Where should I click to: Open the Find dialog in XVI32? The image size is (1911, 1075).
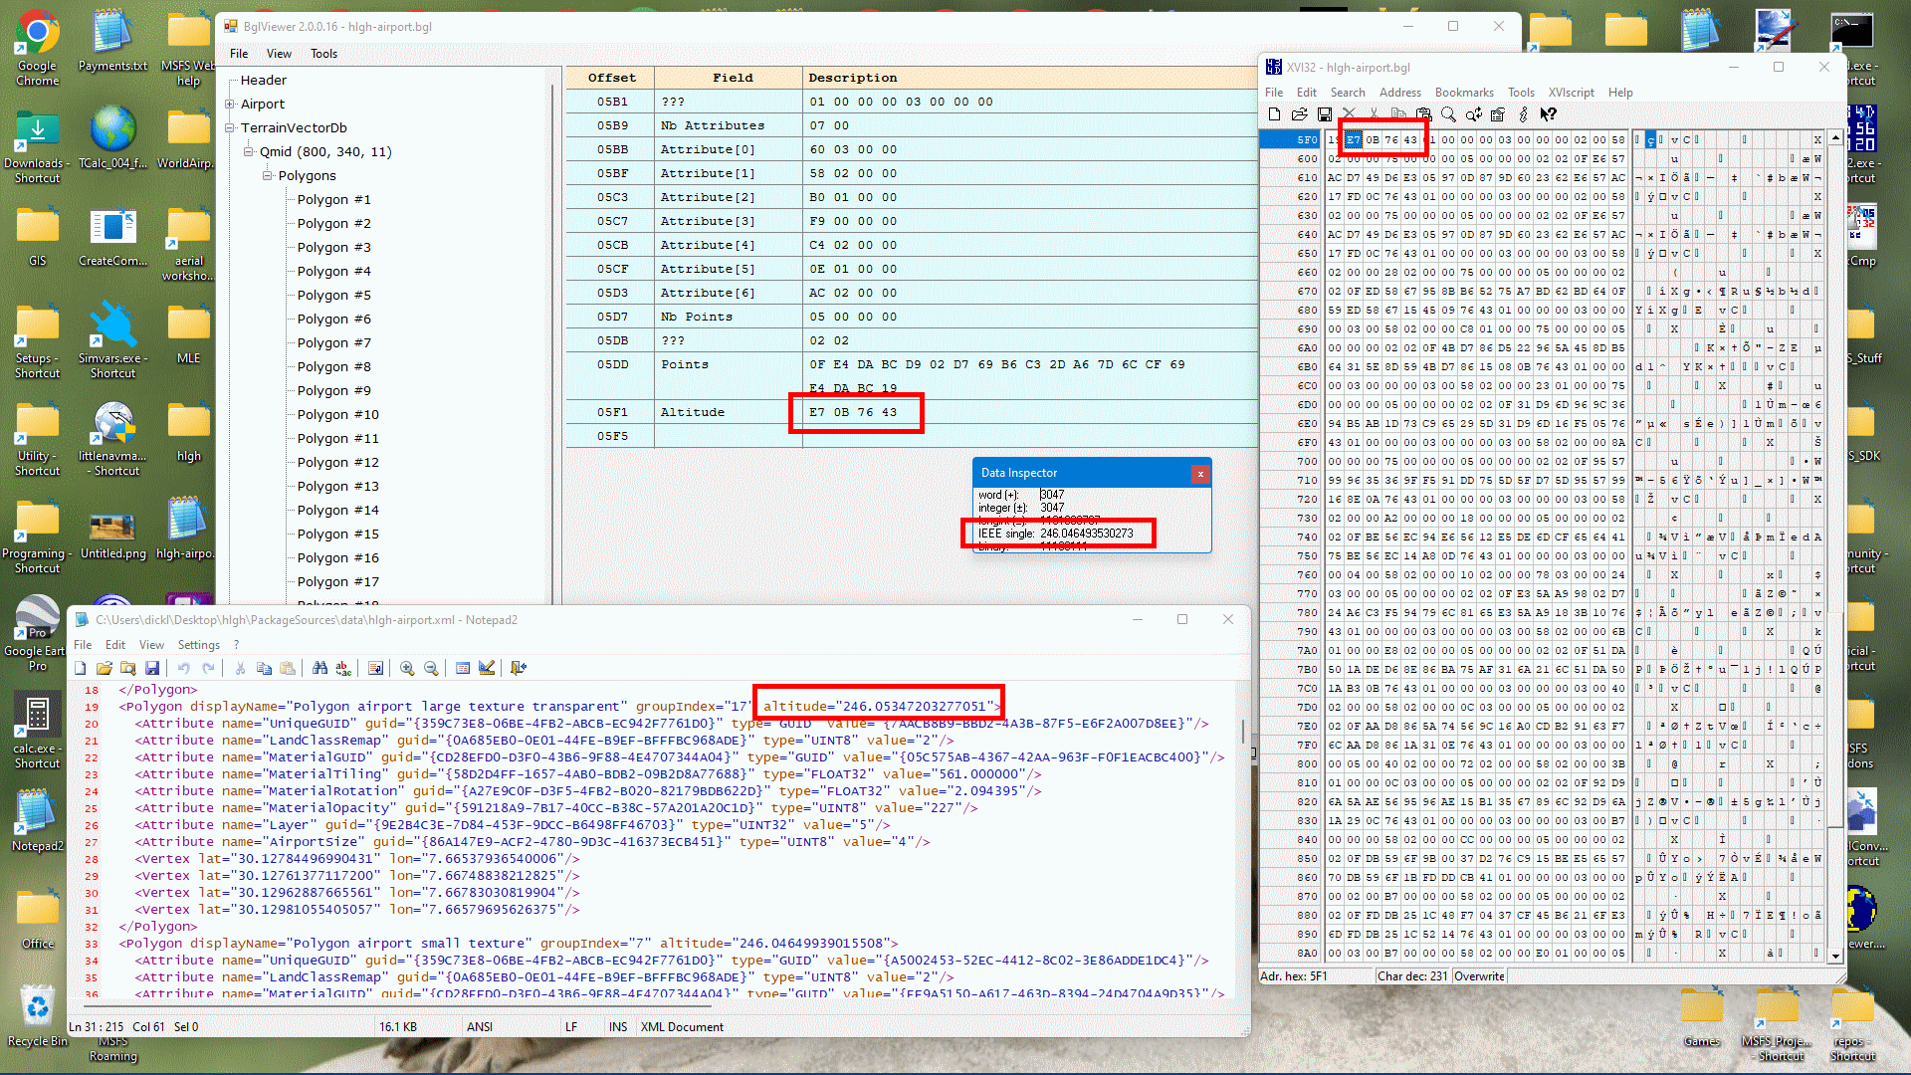1448,113
